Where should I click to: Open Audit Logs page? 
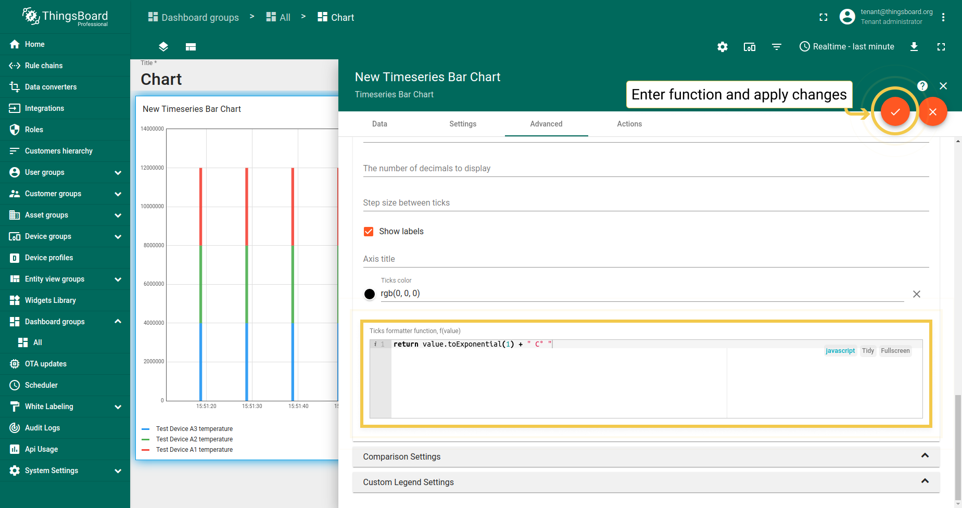[x=65, y=428]
